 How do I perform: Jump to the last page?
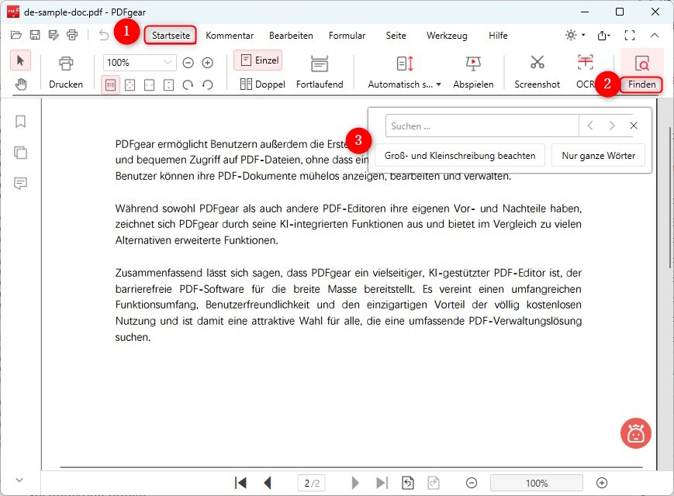click(382, 483)
